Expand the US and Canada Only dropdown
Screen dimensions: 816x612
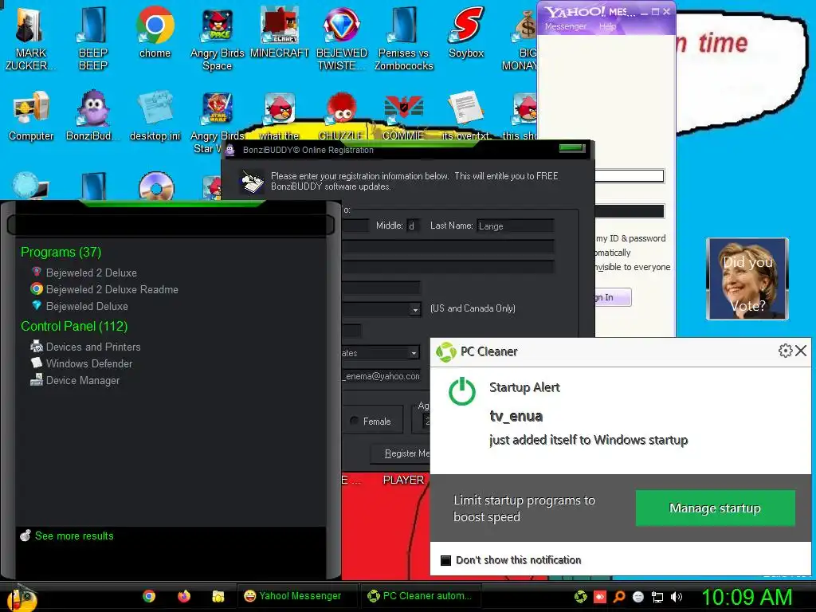pos(414,309)
